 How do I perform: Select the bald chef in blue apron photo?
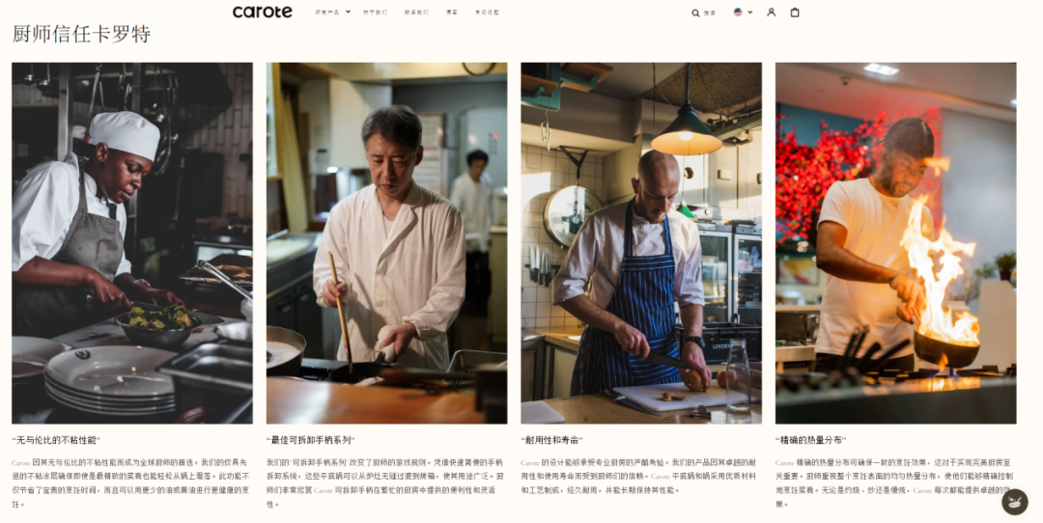[x=641, y=242]
